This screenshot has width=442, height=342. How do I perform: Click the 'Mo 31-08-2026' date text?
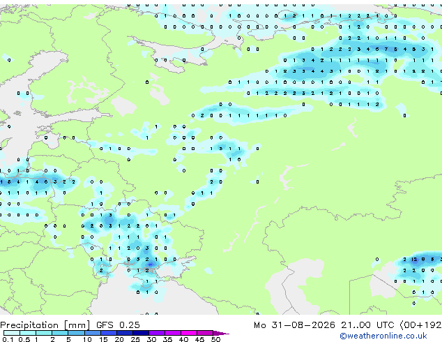(x=294, y=325)
